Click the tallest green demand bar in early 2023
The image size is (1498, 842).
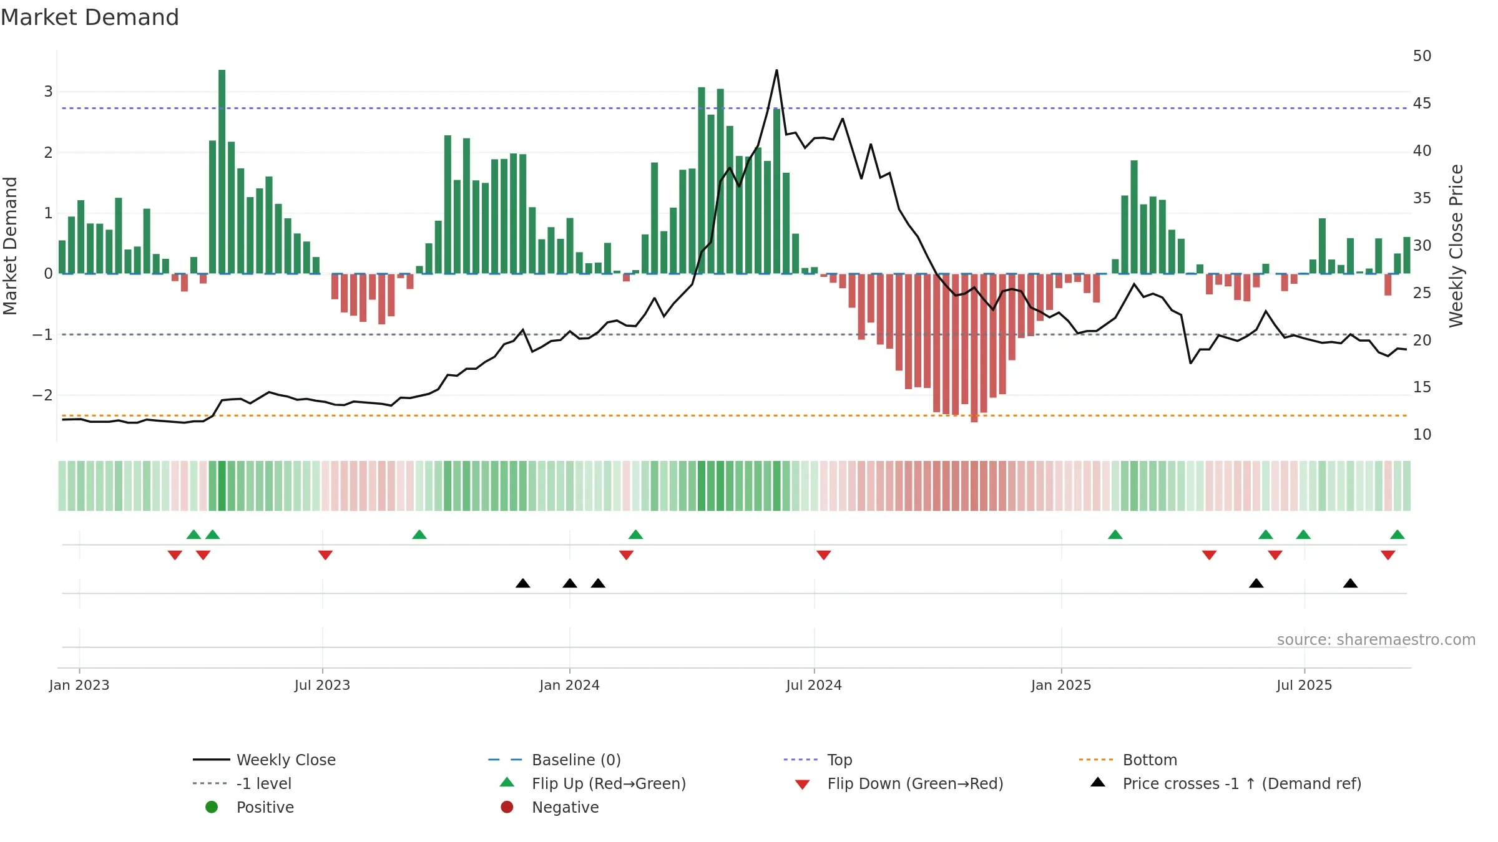pyautogui.click(x=222, y=172)
